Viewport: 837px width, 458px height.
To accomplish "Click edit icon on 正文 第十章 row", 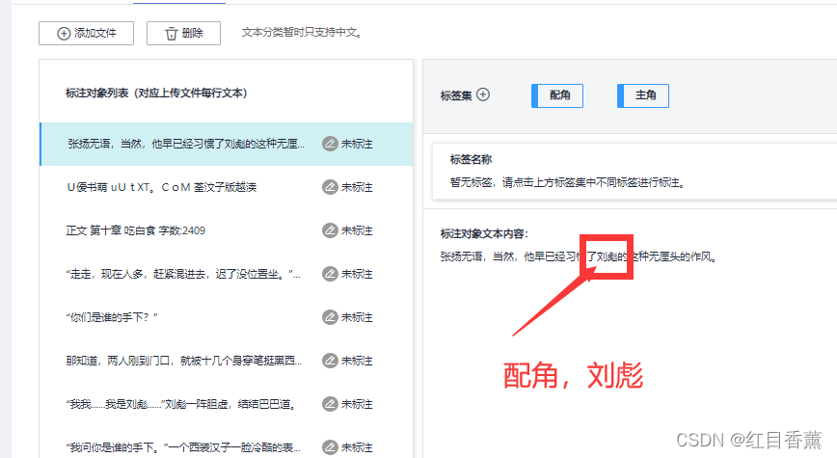I will click(330, 230).
